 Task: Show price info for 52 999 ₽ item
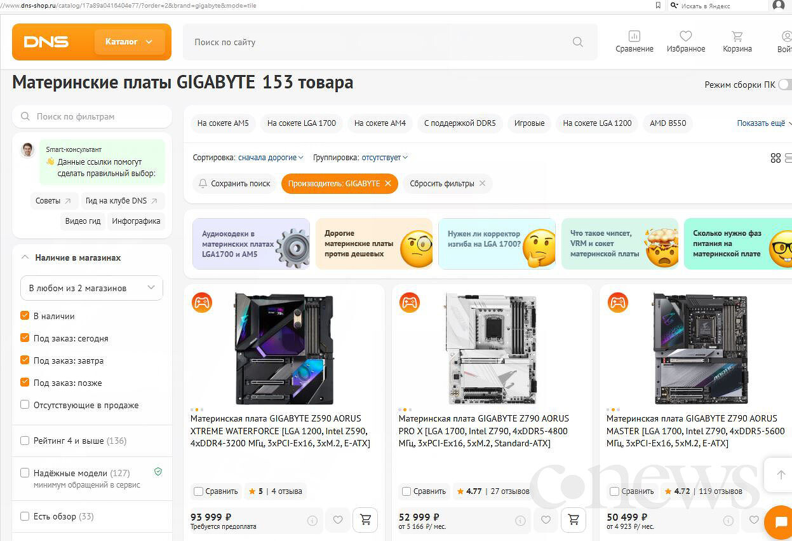pos(521,520)
